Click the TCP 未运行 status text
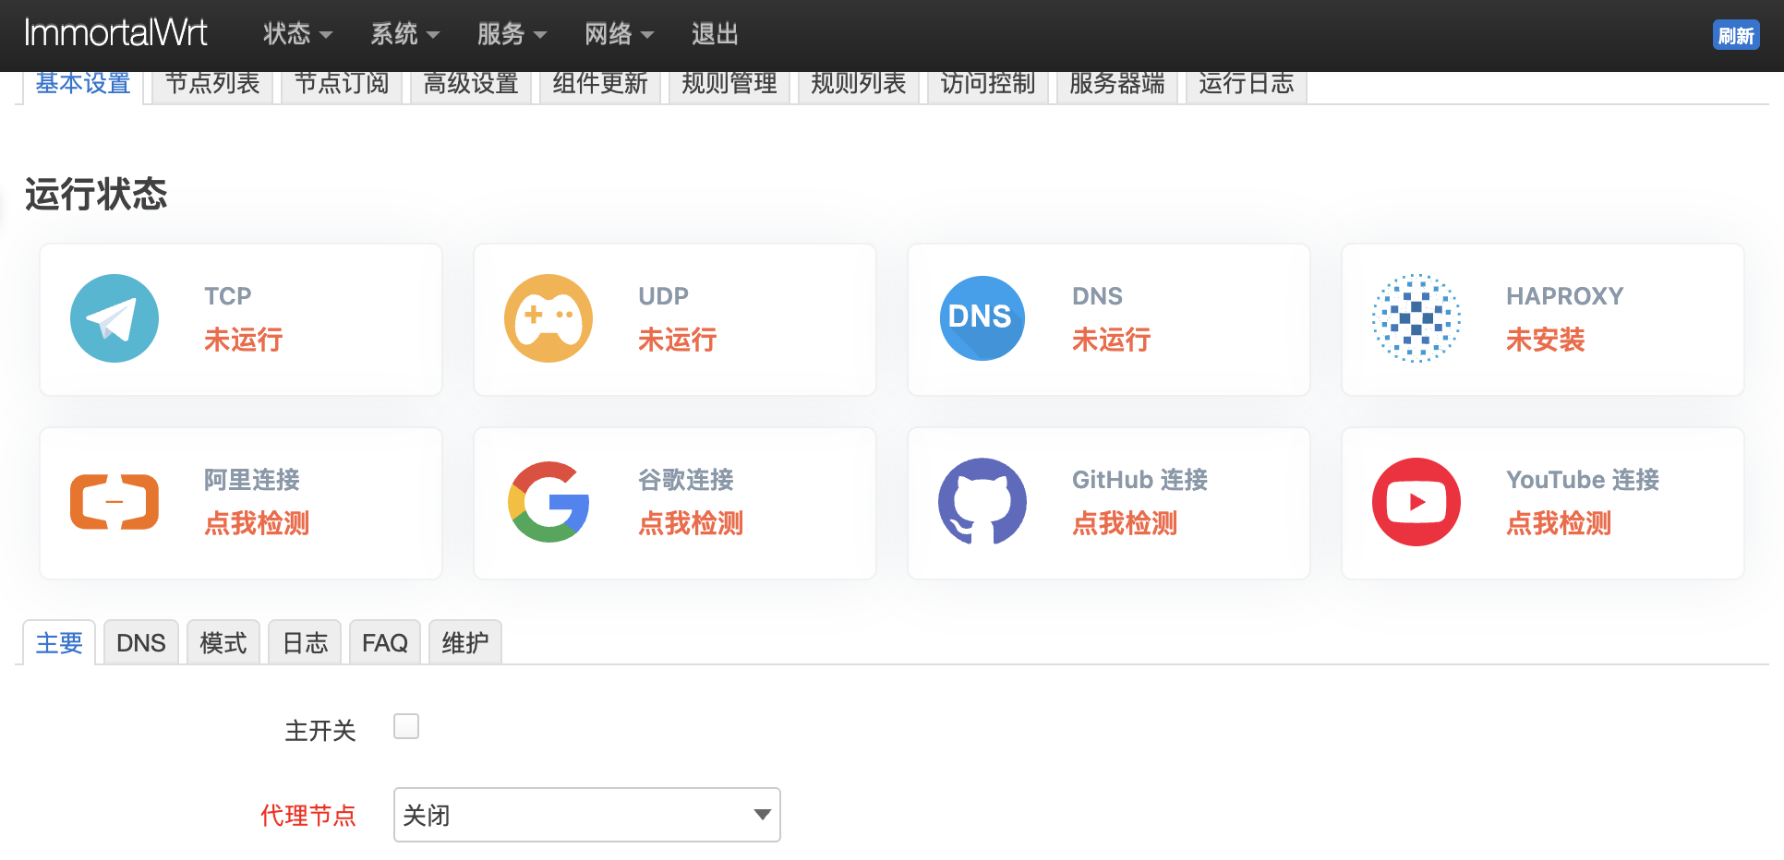The image size is (1784, 860). tap(244, 340)
